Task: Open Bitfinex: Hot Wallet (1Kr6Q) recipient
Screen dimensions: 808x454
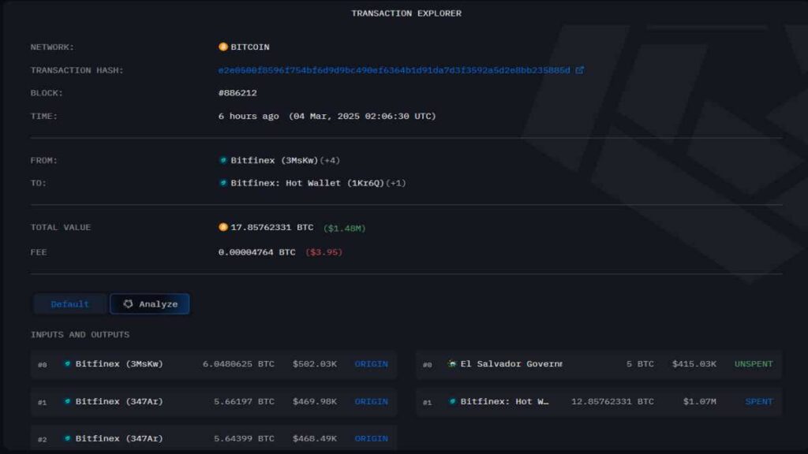Action: tap(307, 183)
